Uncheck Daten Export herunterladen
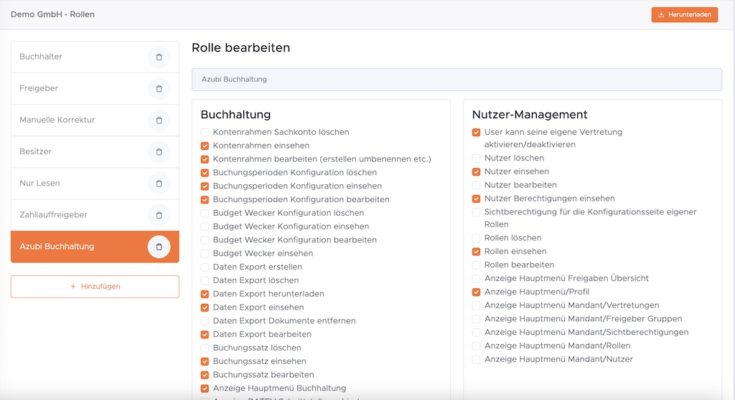Viewport: 735px width, 400px height. (x=205, y=294)
